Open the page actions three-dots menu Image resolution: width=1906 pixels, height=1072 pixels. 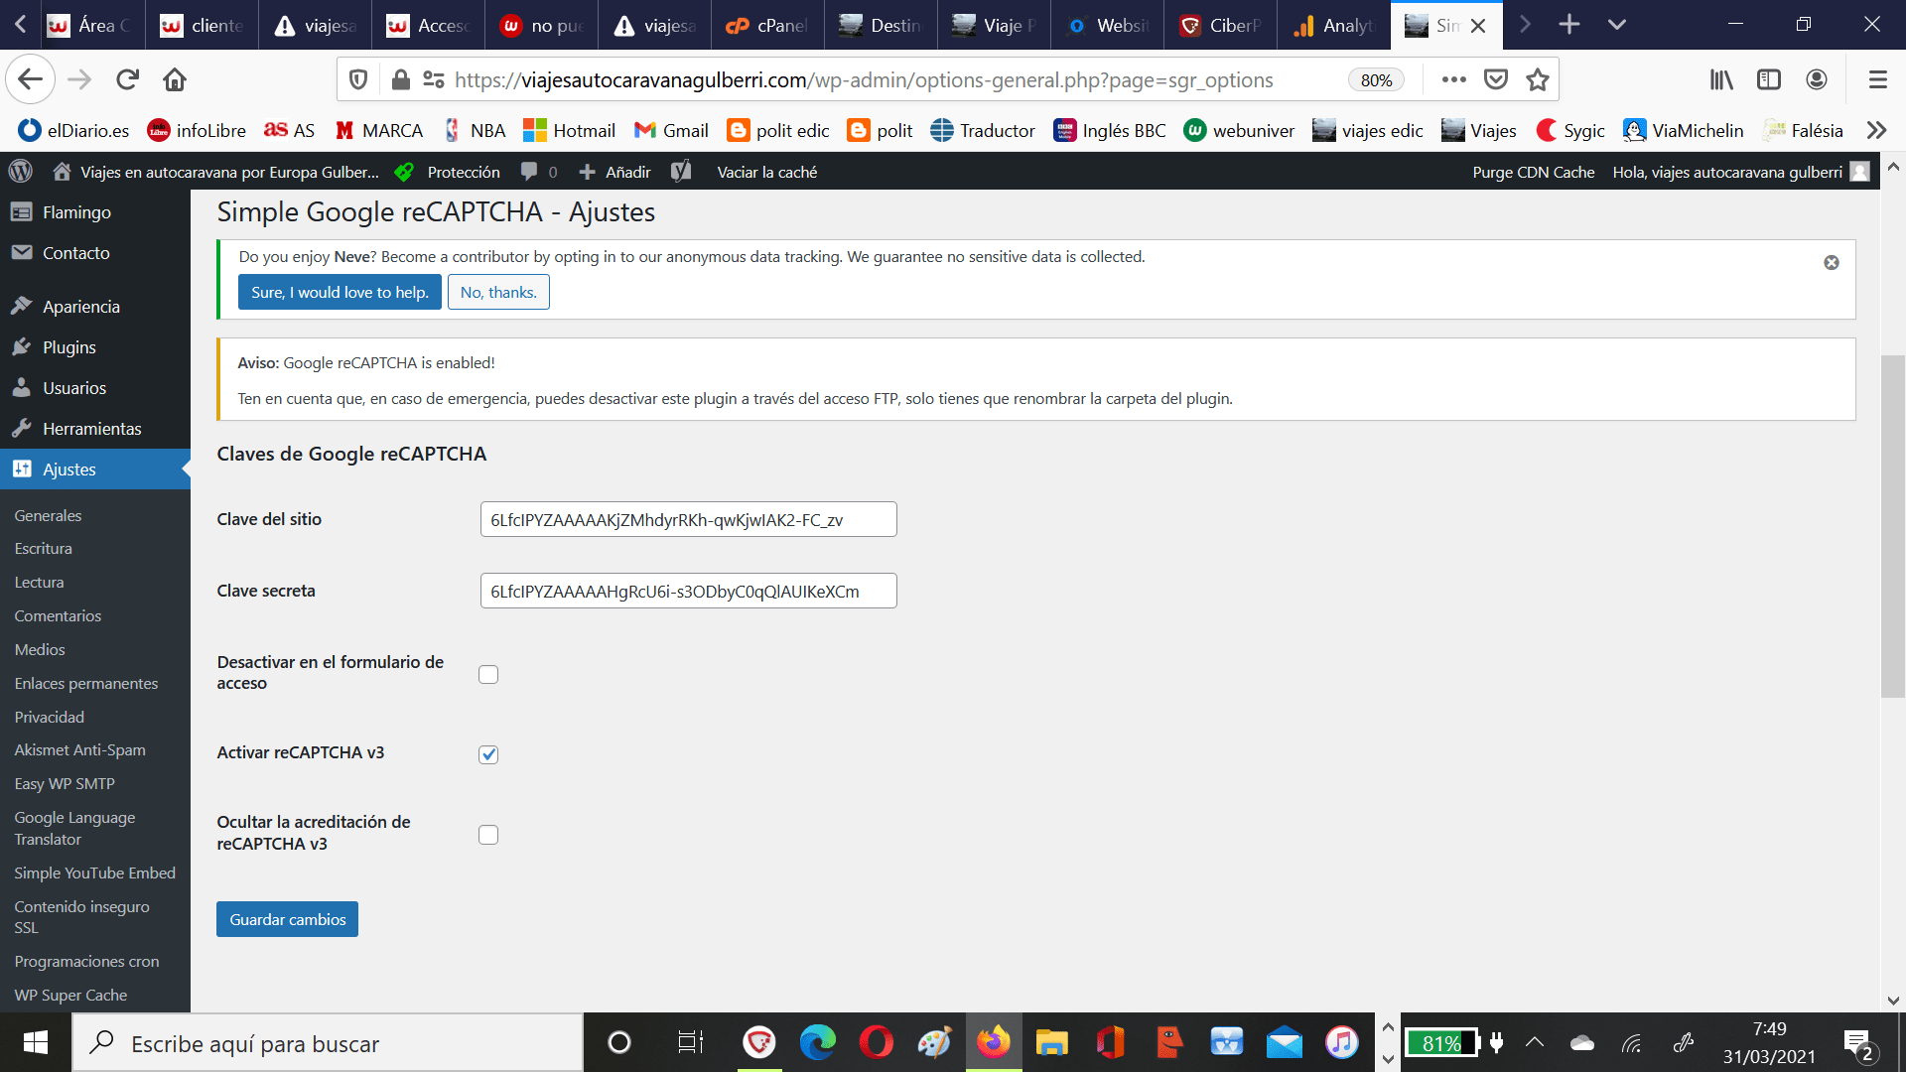point(1453,79)
